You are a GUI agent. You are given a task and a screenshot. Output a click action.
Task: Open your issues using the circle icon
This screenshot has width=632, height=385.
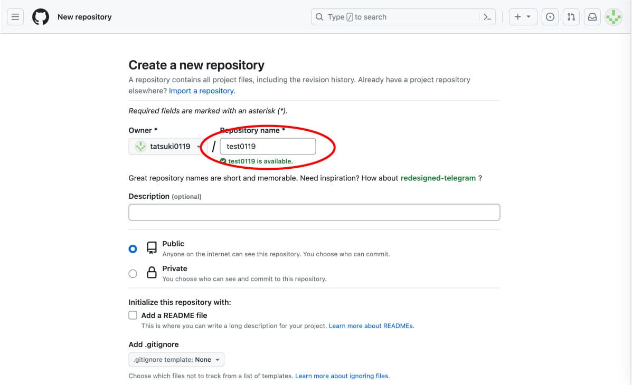(550, 16)
